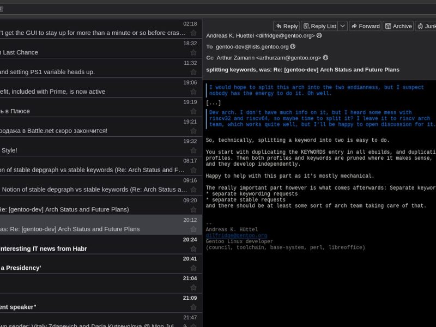
Task: Click the first quoted paragraph about endianness
Action: click(x=317, y=90)
